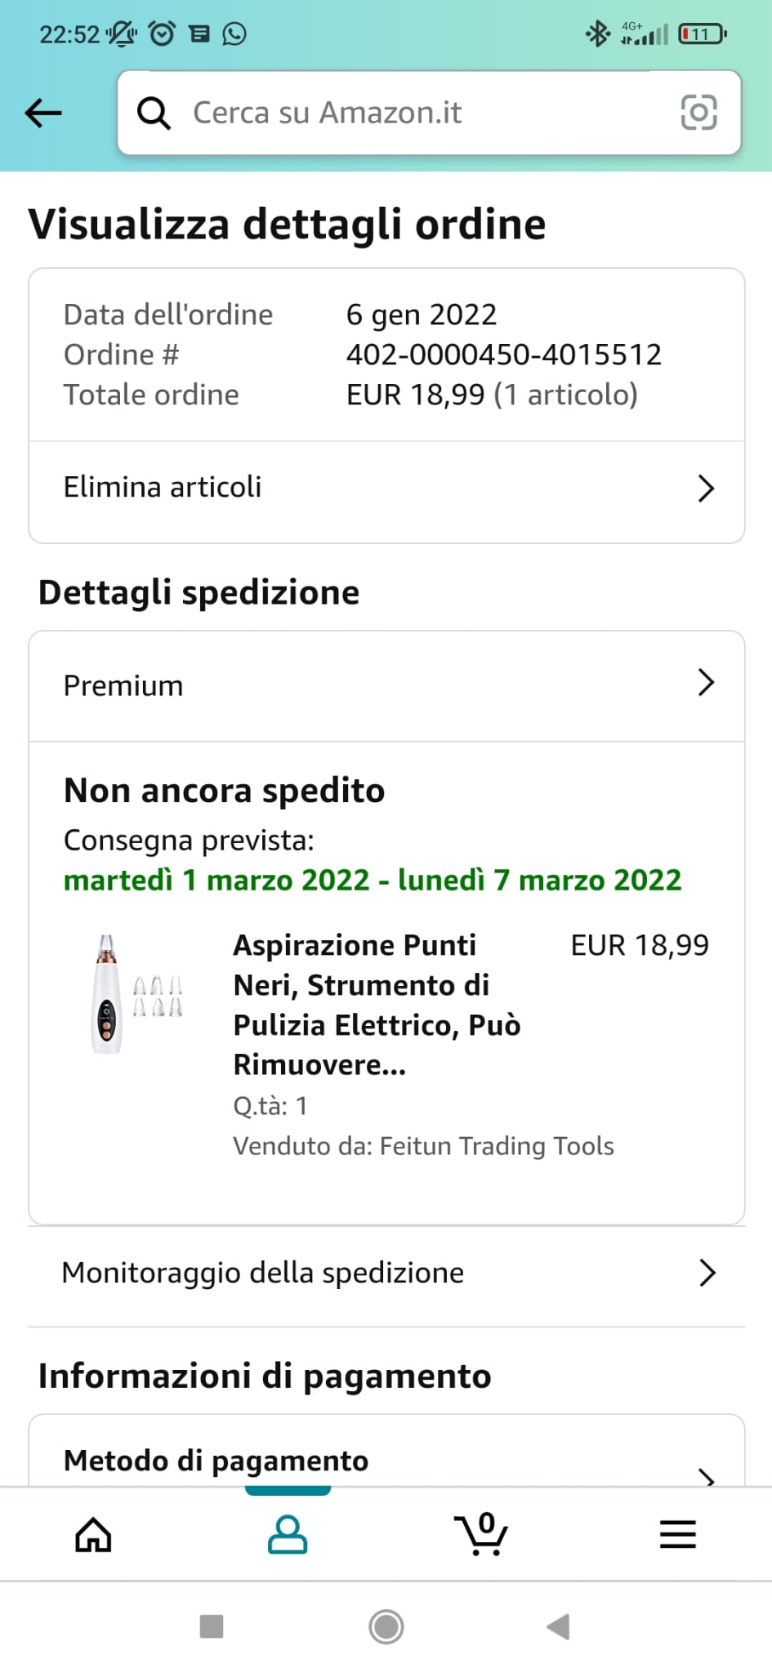Tap Android home circle button
This screenshot has height=1673, width=772.
coord(386,1626)
